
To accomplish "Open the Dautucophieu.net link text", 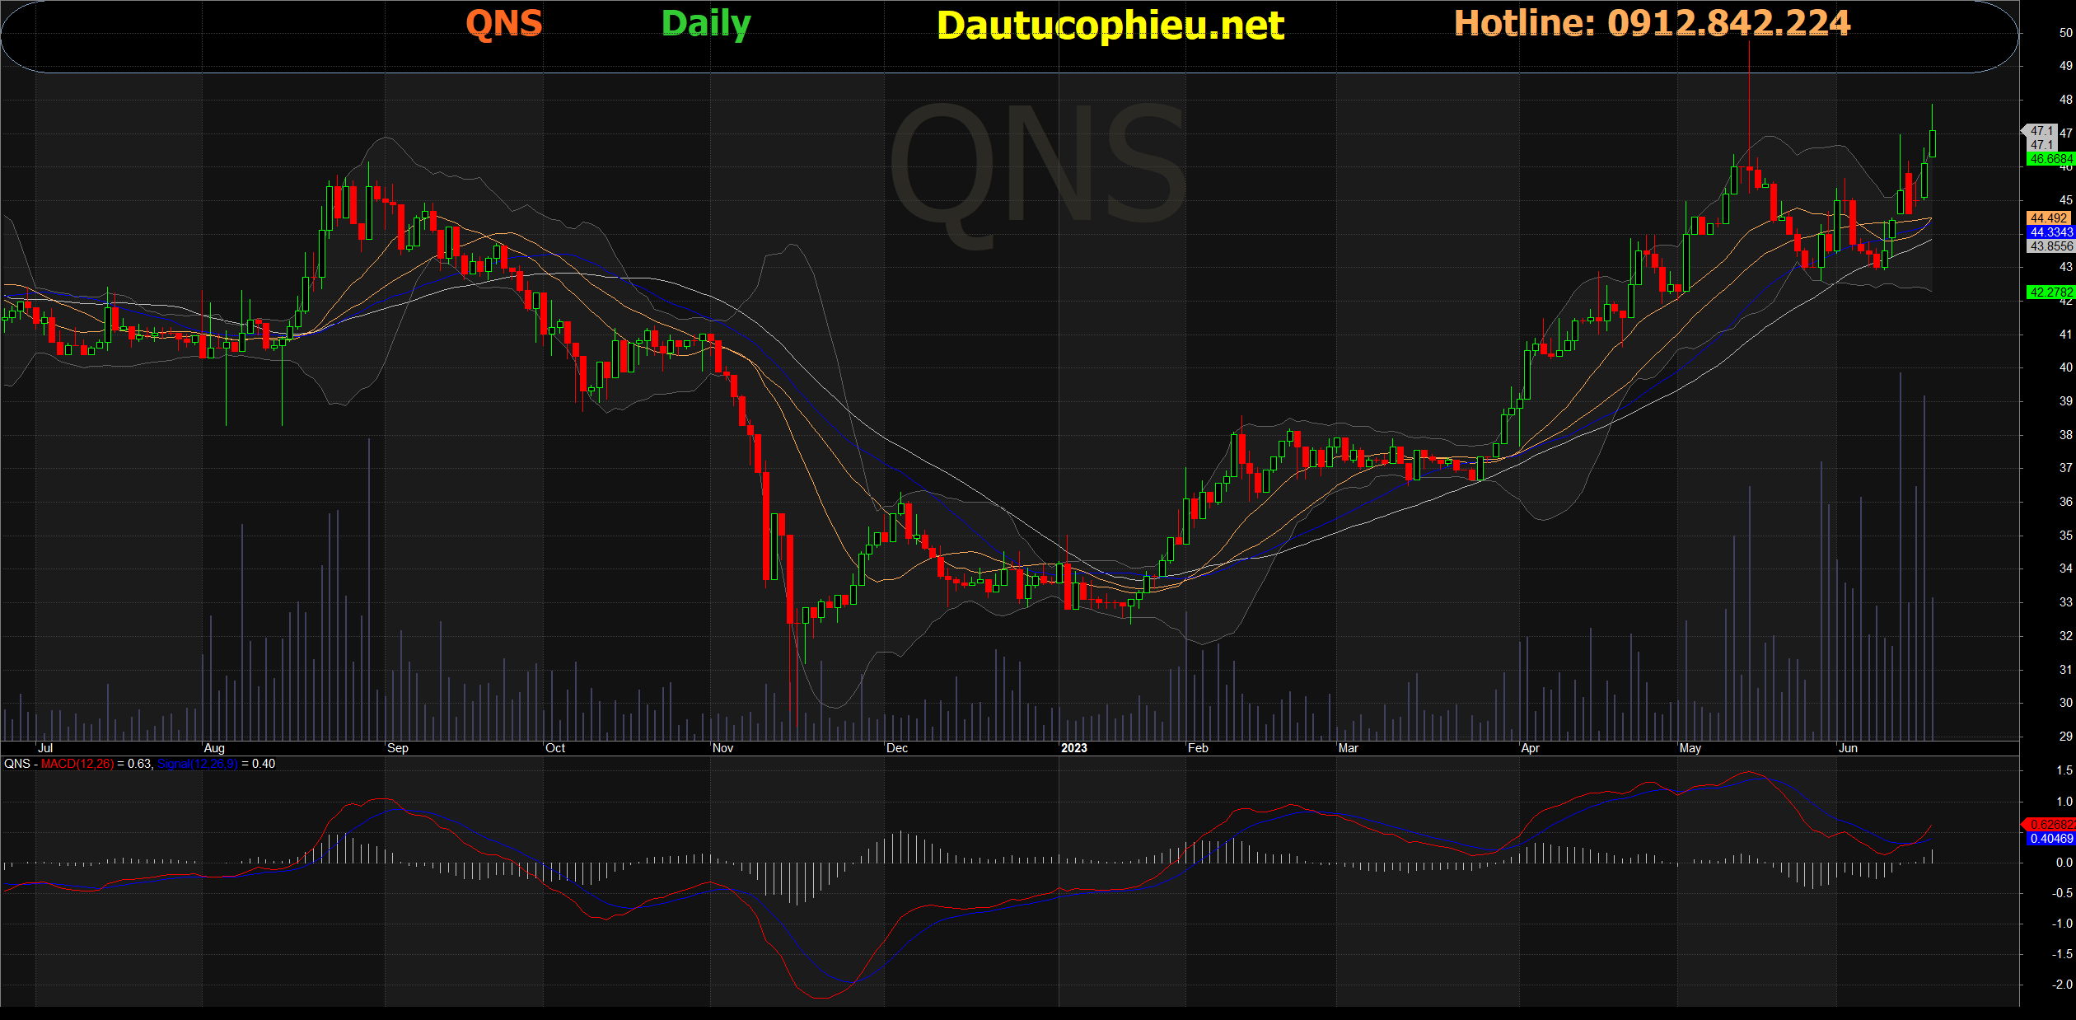I will [1110, 26].
